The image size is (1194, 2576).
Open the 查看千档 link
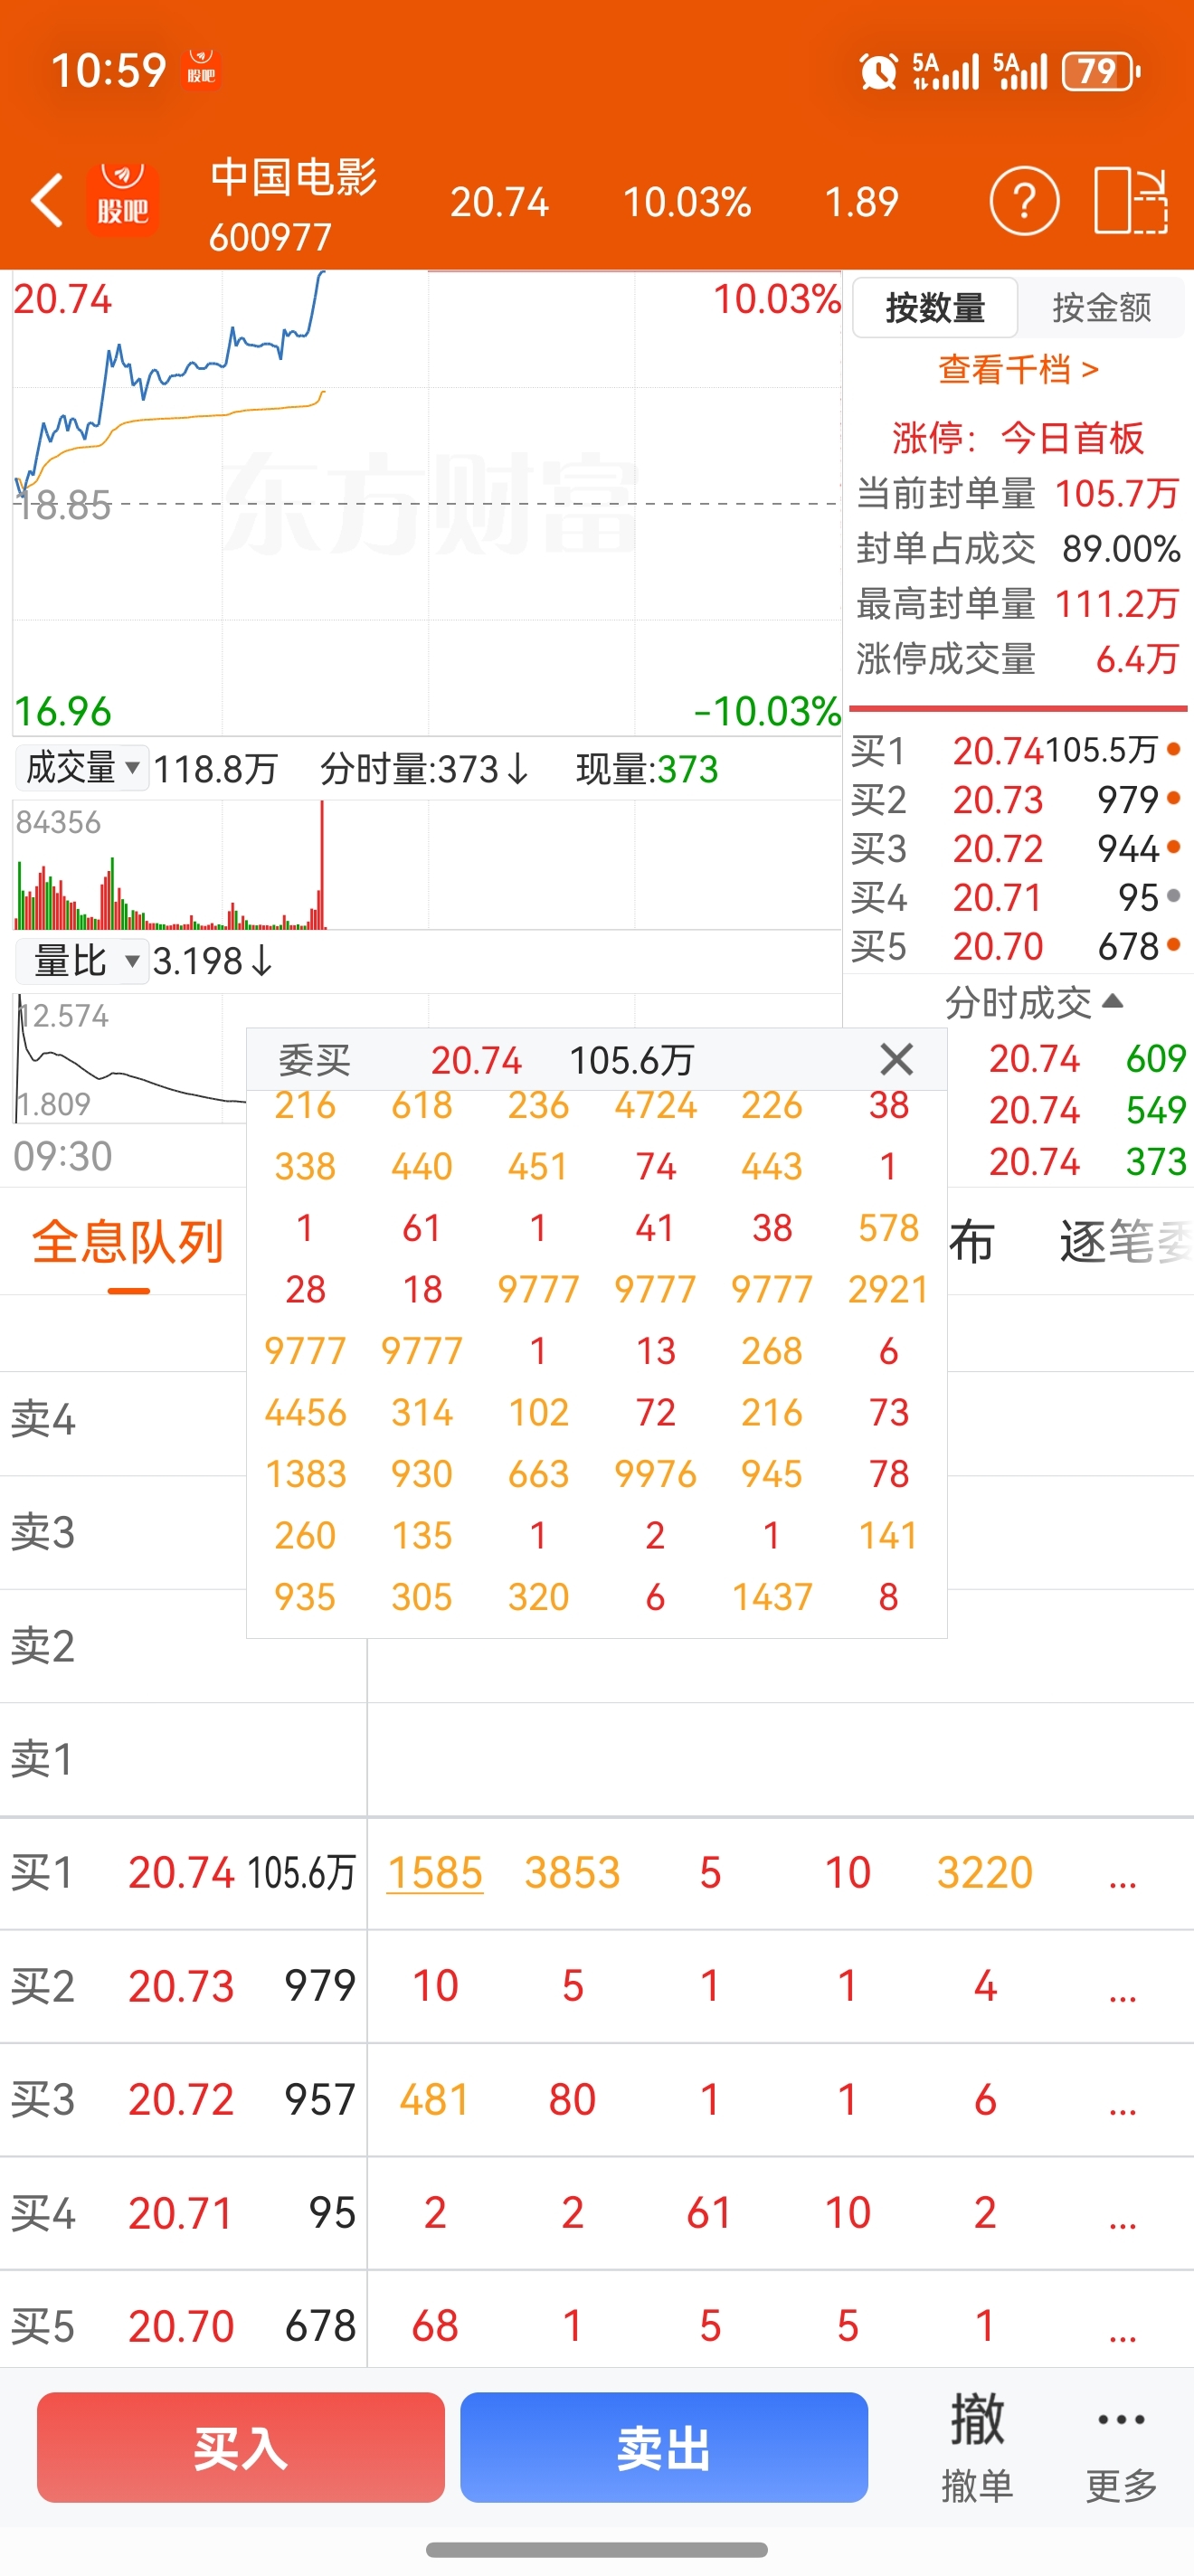tap(1018, 370)
